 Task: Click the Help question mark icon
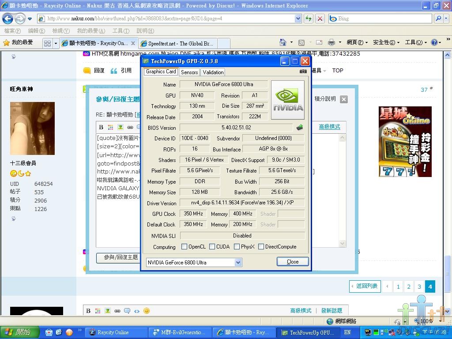tap(434, 43)
